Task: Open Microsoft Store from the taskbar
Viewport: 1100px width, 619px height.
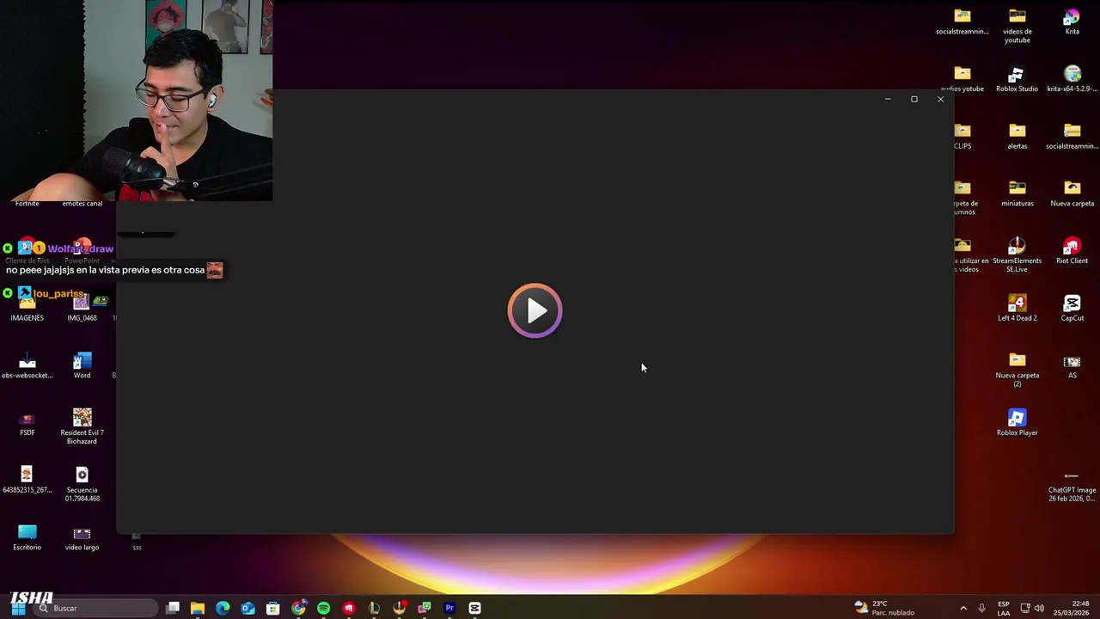Action: pyautogui.click(x=272, y=608)
